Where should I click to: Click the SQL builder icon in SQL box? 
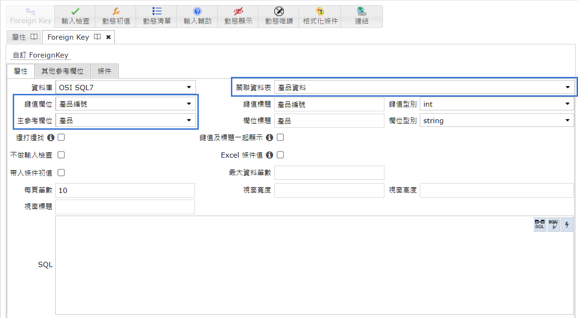(x=539, y=225)
